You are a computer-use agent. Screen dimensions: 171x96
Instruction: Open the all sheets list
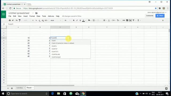click(12, 88)
